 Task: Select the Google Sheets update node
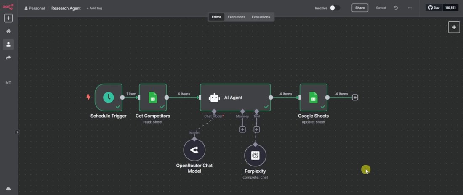[x=313, y=97]
